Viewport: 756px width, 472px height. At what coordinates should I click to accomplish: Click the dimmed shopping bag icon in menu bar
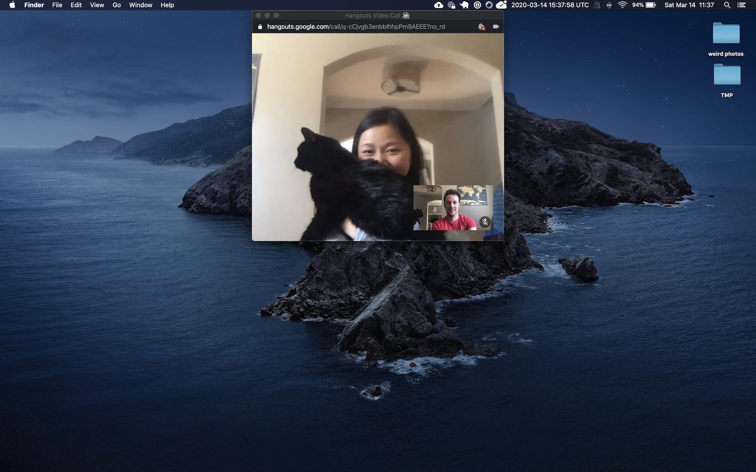tap(597, 5)
